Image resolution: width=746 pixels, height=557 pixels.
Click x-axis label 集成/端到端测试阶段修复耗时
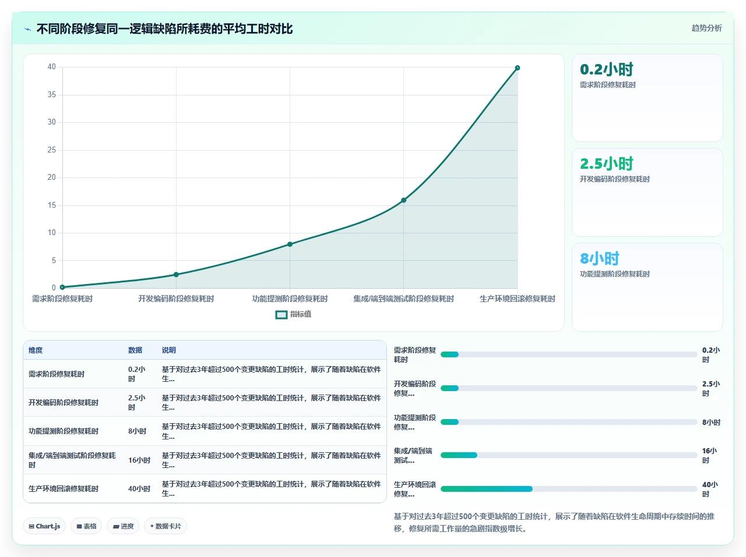403,299
